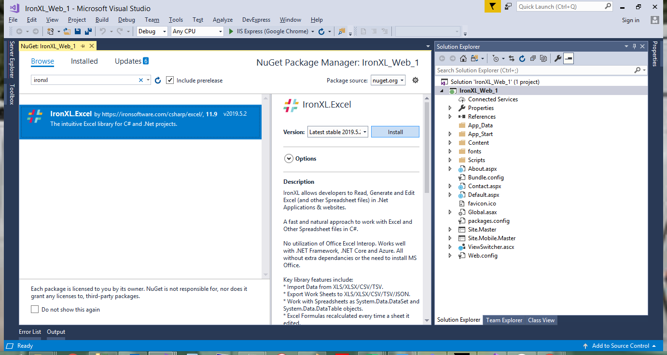This screenshot has height=355, width=667.
Task: Open the File menu
Action: click(x=13, y=20)
